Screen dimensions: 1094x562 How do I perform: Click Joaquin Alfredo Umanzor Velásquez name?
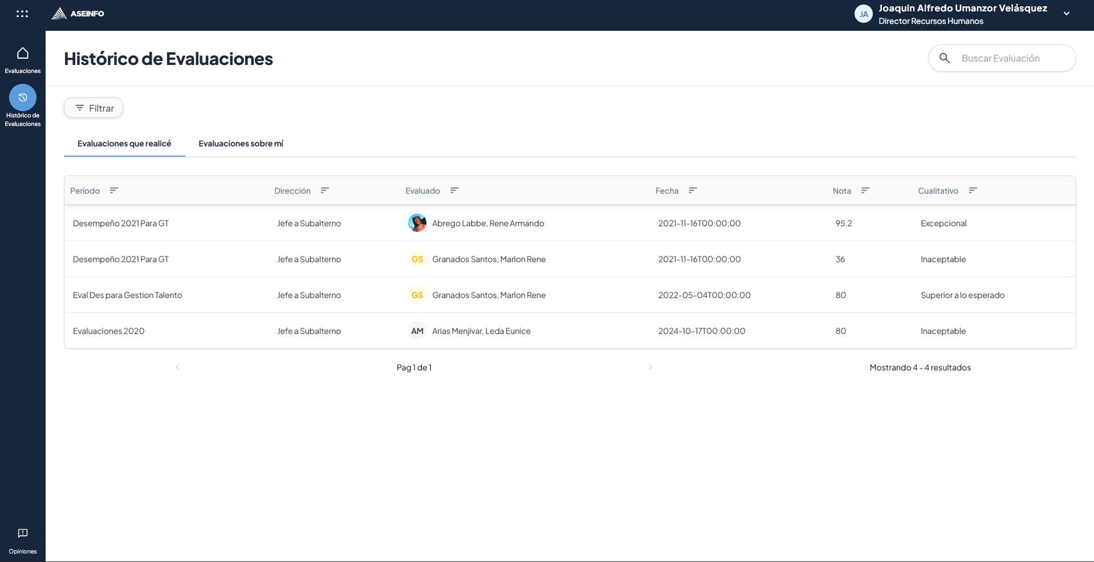coord(963,8)
